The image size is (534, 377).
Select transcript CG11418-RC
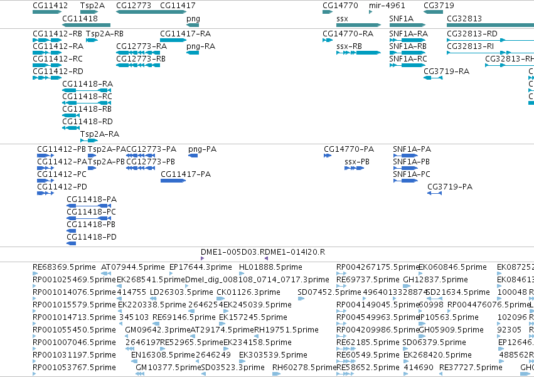[87, 103]
